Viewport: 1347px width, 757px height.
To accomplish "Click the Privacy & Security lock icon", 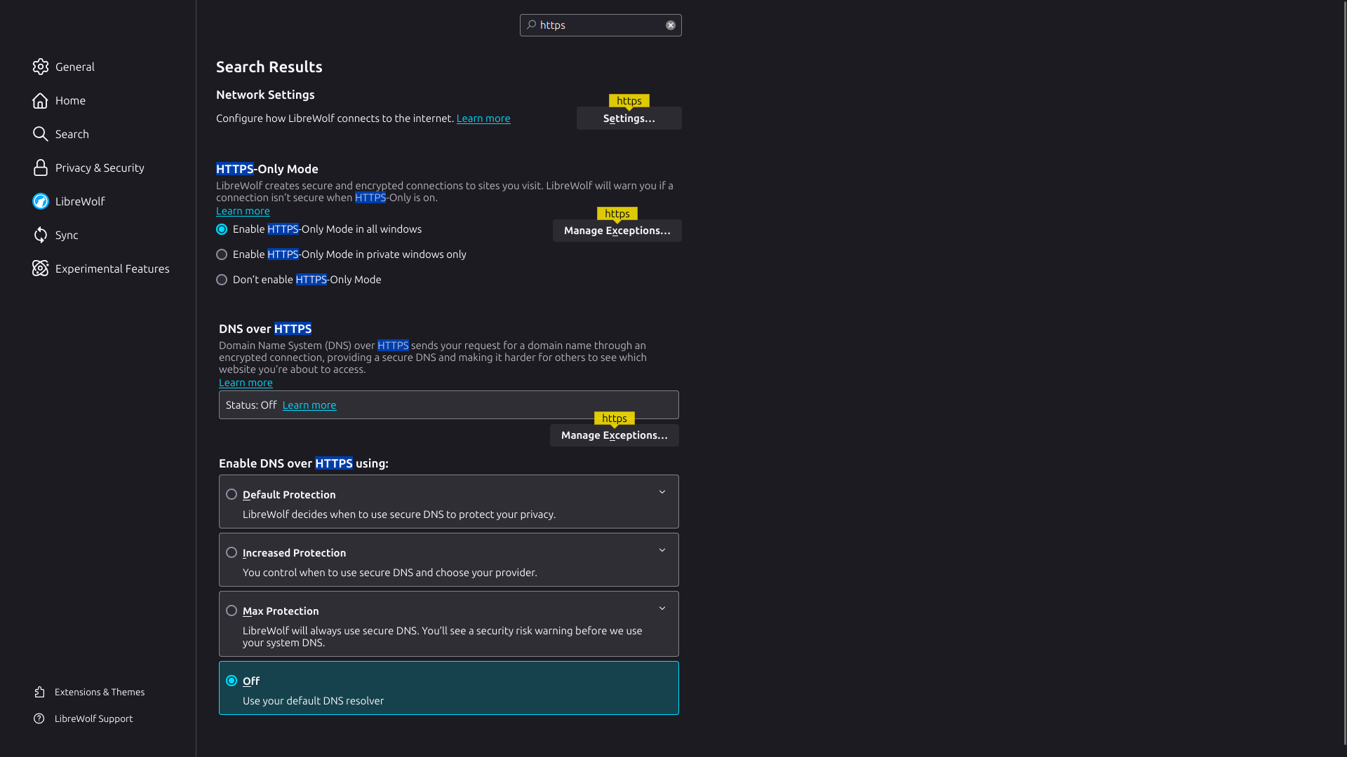I will [x=41, y=168].
